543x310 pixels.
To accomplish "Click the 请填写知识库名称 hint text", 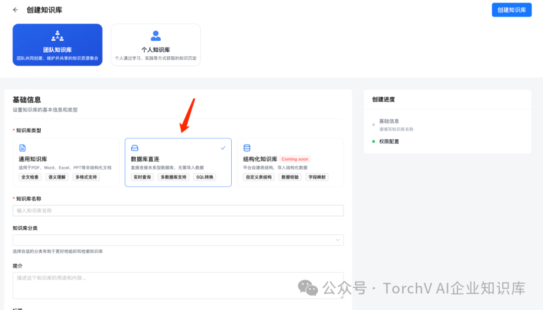I will 396,129.
